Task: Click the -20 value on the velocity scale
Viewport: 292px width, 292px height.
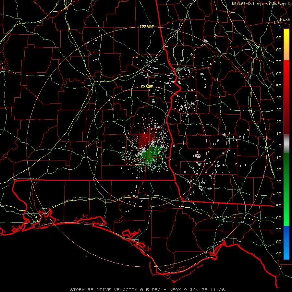Action: pos(277,170)
